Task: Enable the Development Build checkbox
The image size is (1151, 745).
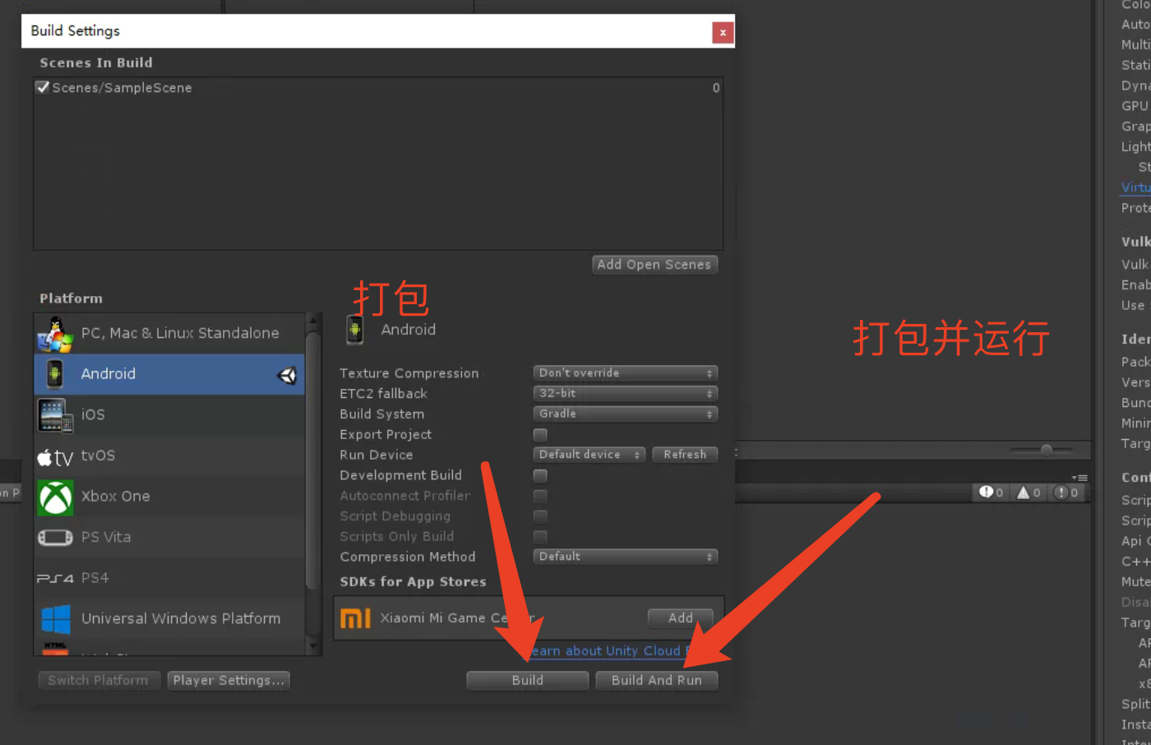Action: [540, 475]
